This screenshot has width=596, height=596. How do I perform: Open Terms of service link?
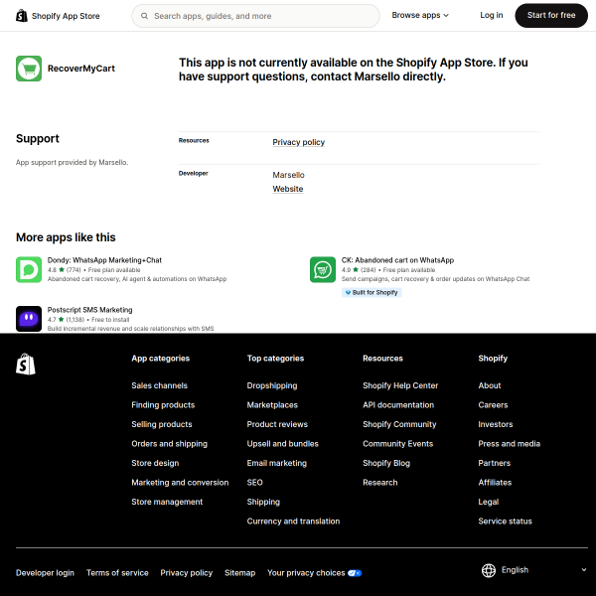point(117,573)
